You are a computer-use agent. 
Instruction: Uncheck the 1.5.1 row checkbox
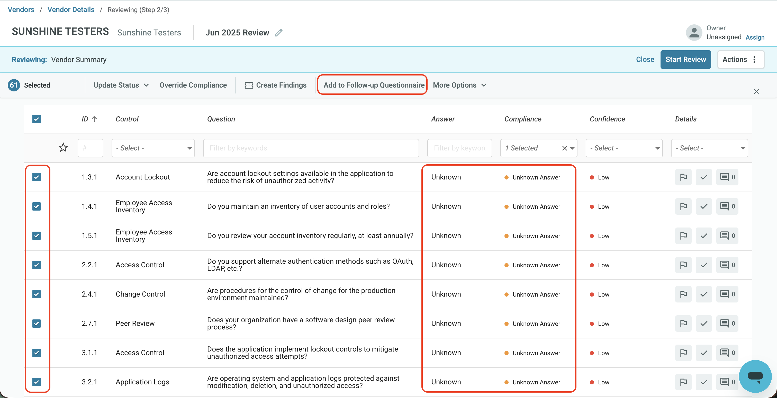tap(37, 236)
